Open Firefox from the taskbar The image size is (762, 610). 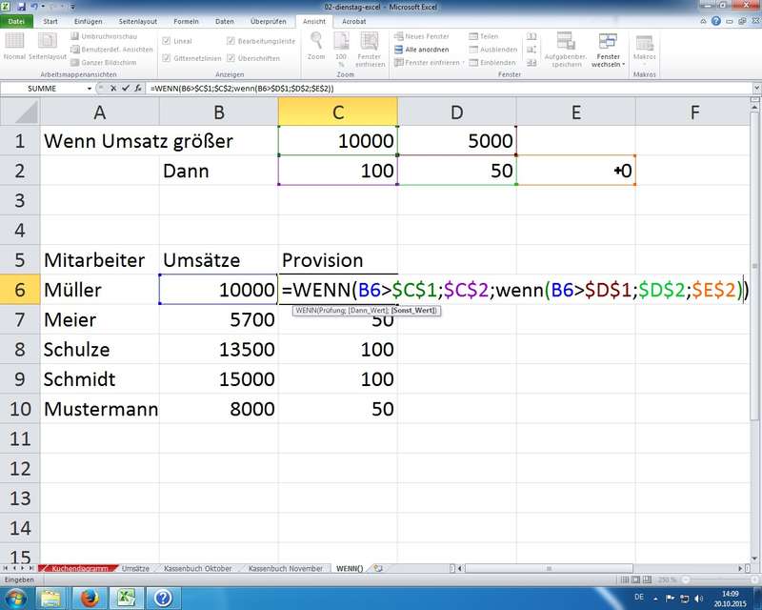click(x=86, y=597)
